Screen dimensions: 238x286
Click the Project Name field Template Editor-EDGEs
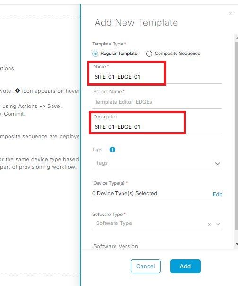[158, 102]
